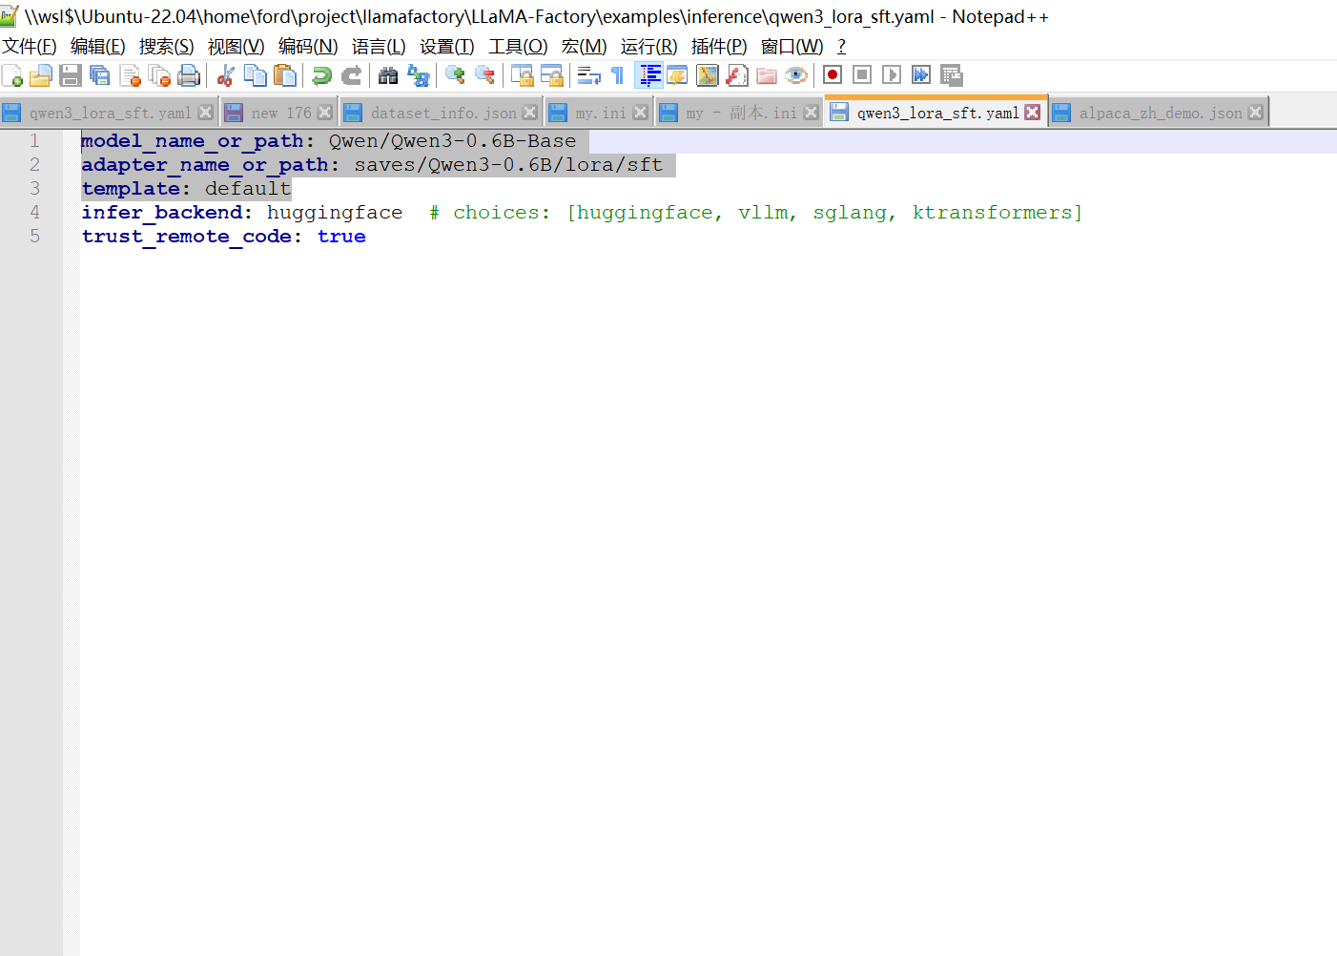Open the 宏(M) menu
This screenshot has height=956, width=1337.
[x=585, y=47]
